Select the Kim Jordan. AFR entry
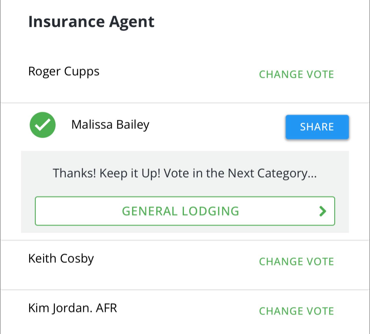Viewport: 370px width, 334px height. tap(73, 308)
